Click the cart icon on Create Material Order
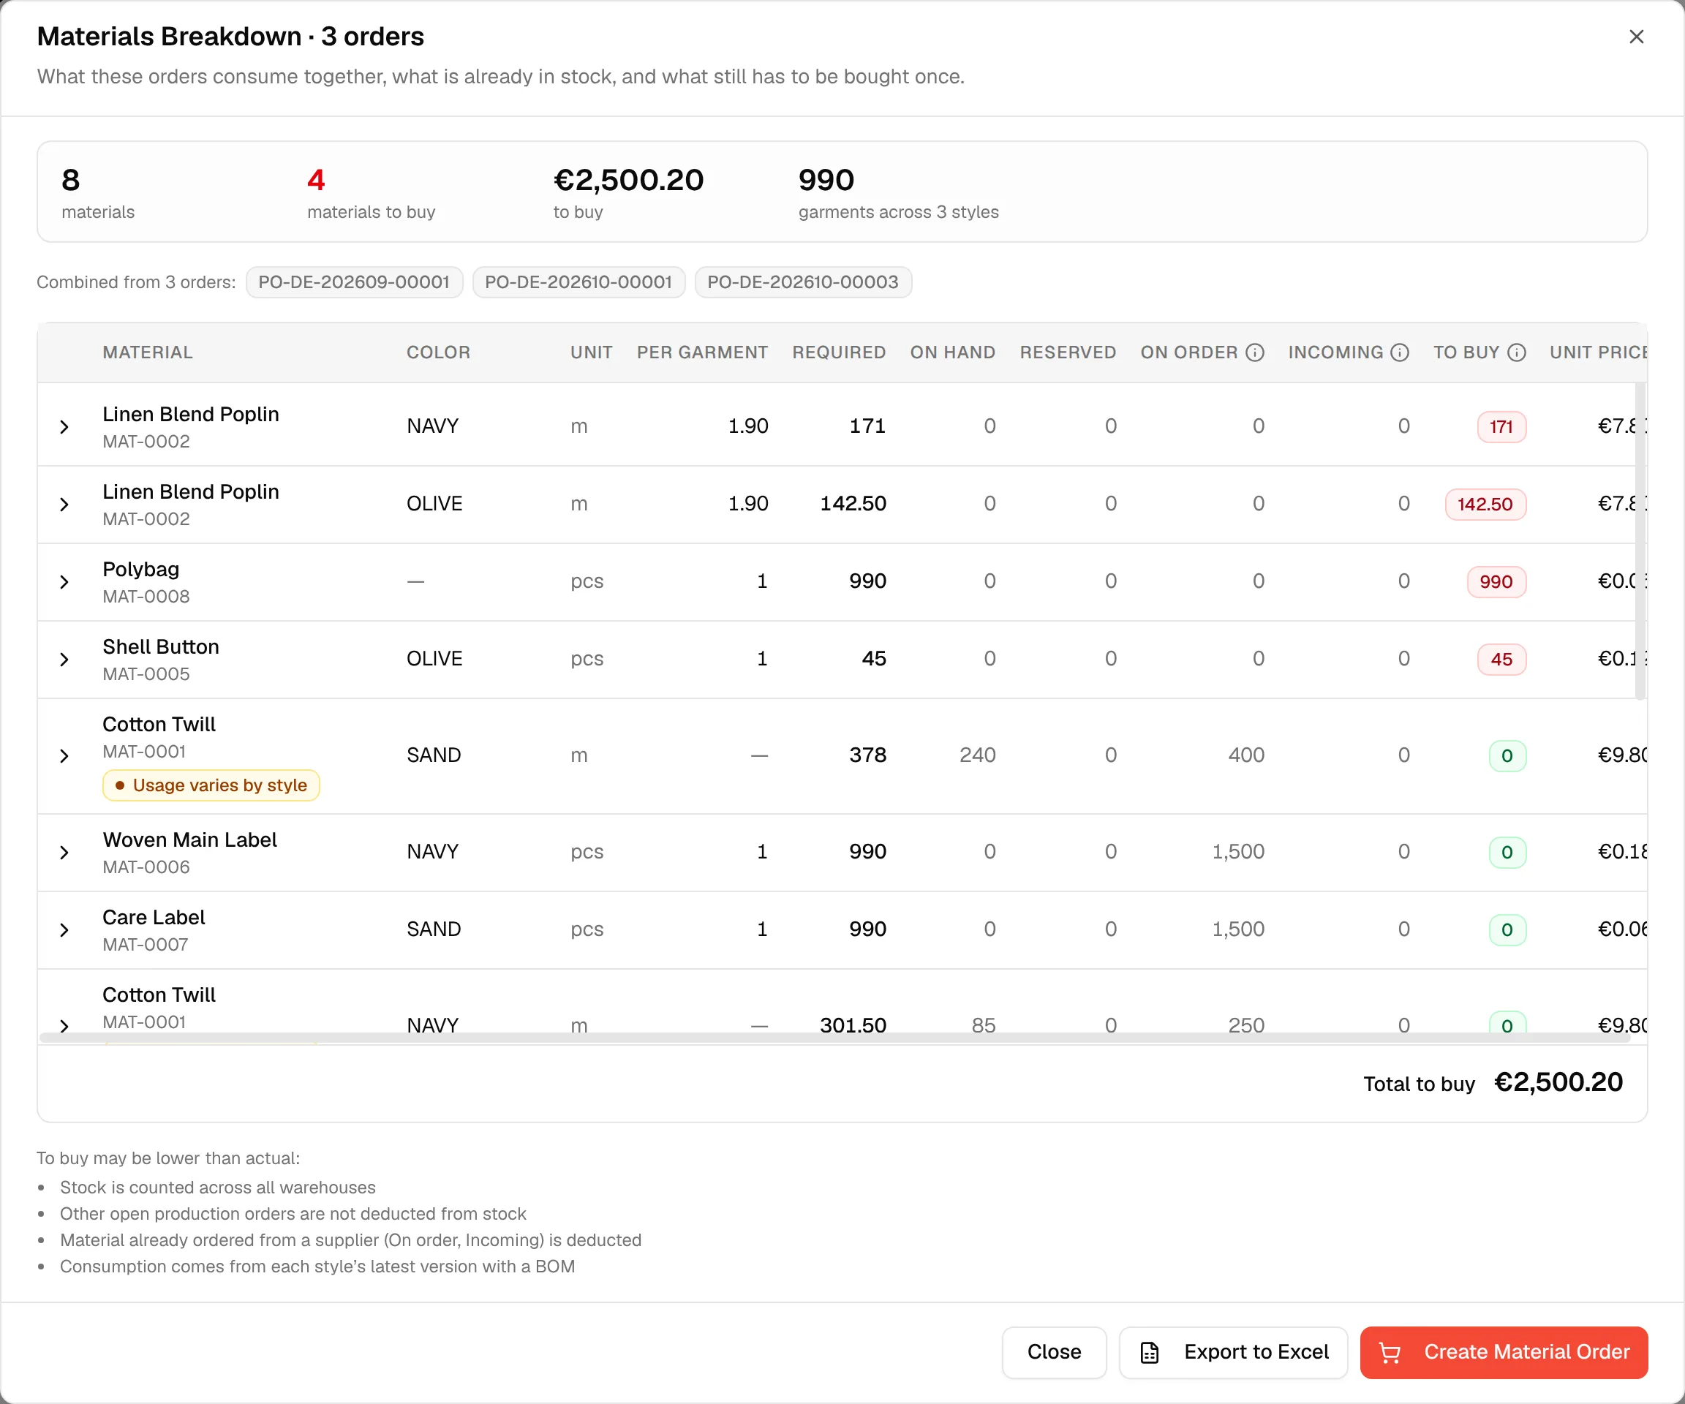This screenshot has height=1404, width=1685. coord(1390,1353)
